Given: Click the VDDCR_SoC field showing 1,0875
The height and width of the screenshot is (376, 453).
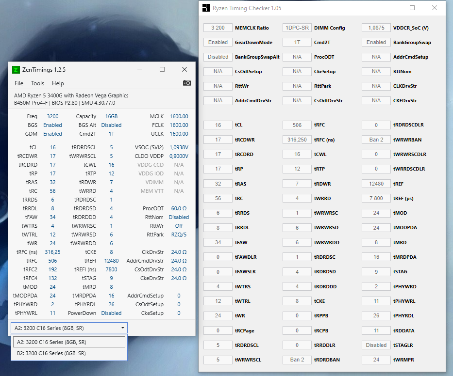Looking at the screenshot, I should [376, 28].
